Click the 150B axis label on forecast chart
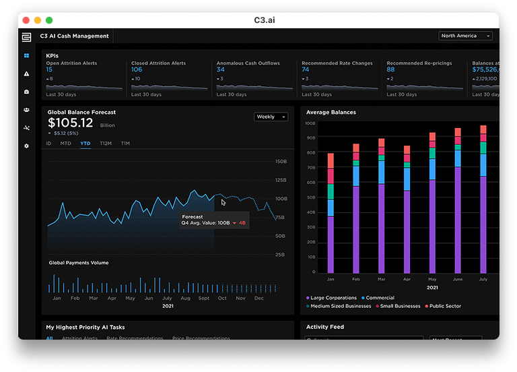 coord(281,162)
